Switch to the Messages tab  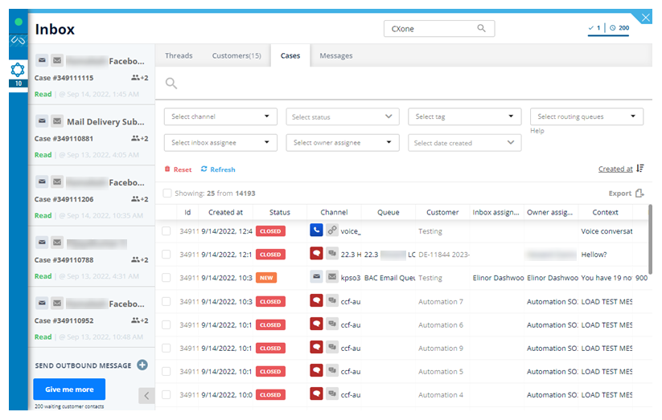pyautogui.click(x=336, y=55)
